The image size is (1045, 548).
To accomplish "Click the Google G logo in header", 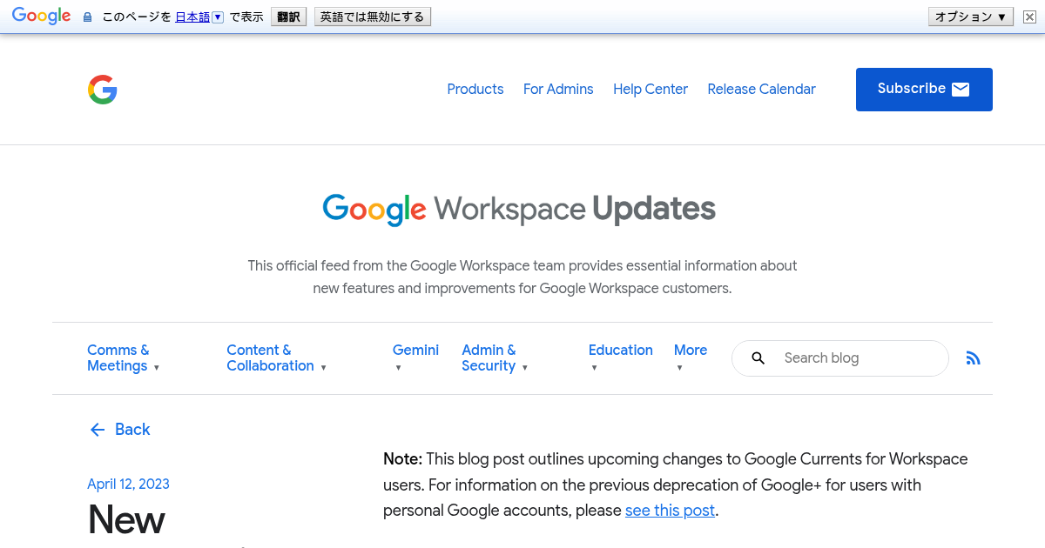I will tap(103, 90).
